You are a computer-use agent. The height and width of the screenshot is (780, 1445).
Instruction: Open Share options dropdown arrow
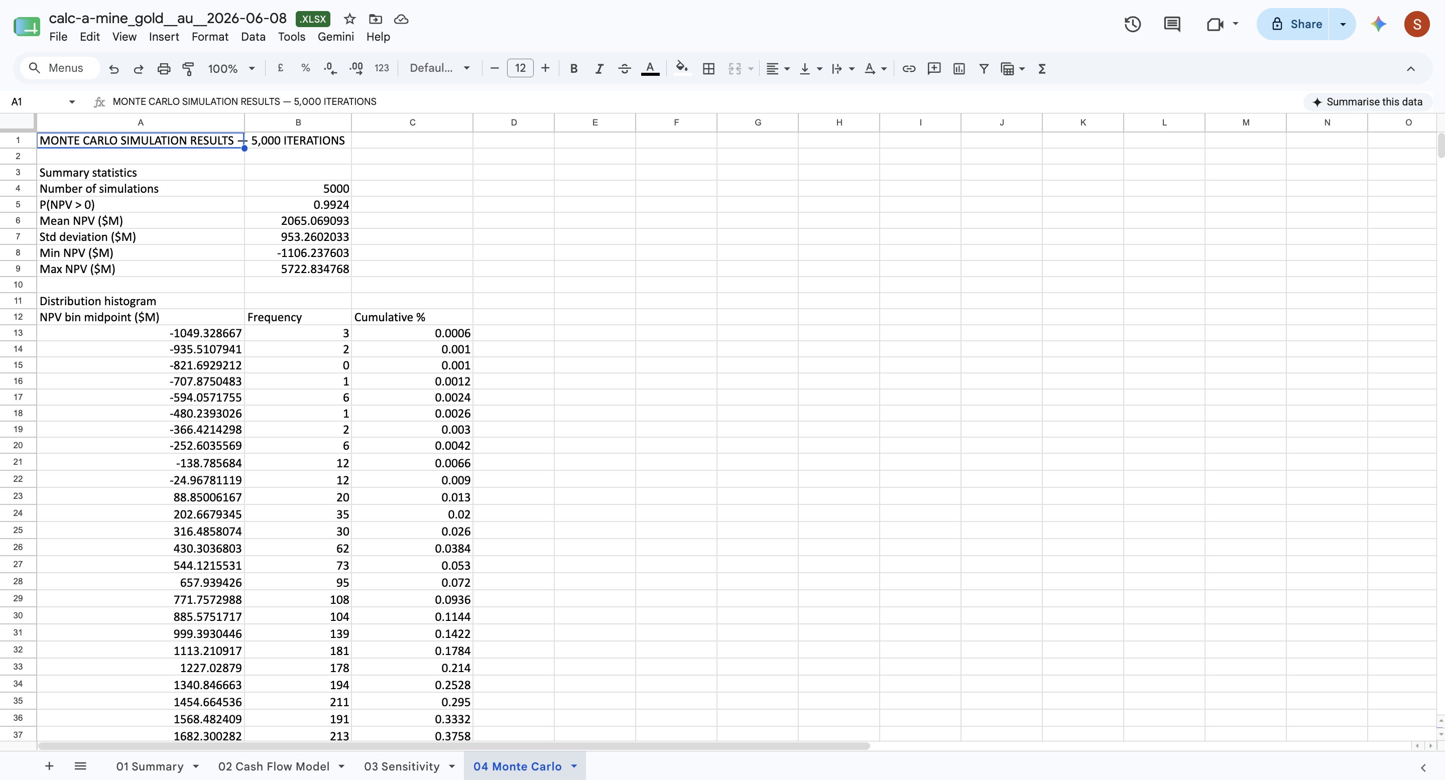[x=1343, y=24]
